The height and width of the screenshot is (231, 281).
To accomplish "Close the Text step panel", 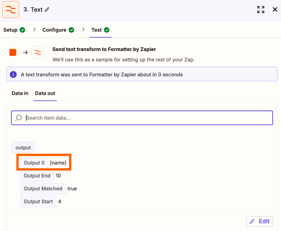I will pyautogui.click(x=275, y=10).
